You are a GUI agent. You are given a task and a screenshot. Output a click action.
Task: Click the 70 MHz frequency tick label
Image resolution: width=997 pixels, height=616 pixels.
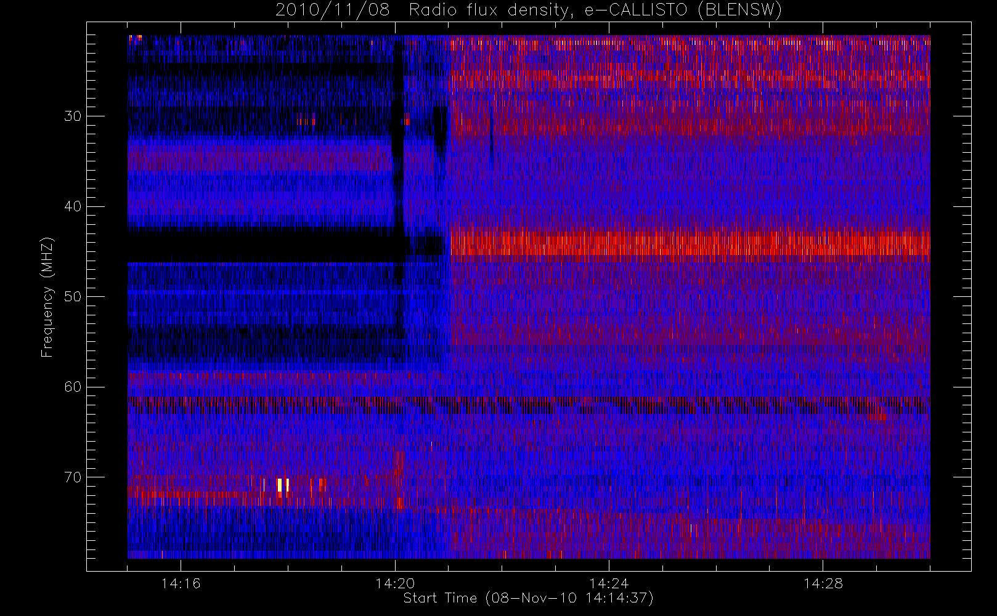(73, 477)
